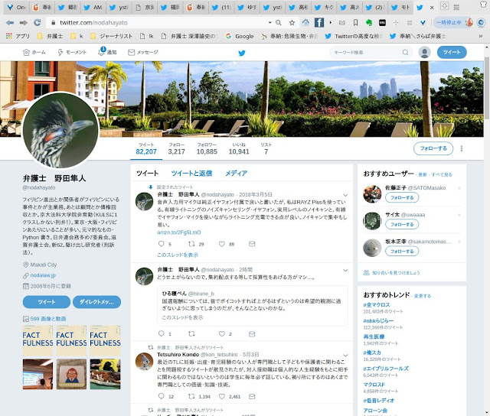Click Tweet button under profile bio
This screenshot has height=416, width=490.
pyautogui.click(x=47, y=302)
